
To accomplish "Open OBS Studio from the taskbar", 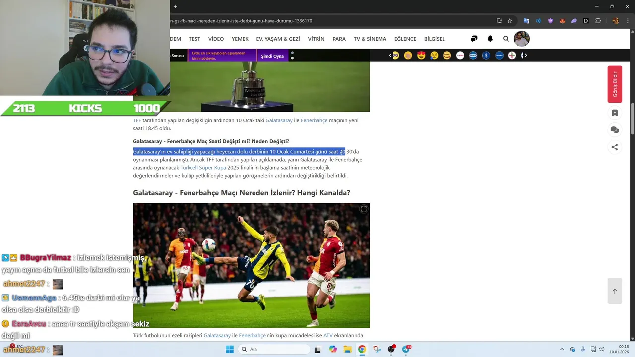I will 391,349.
